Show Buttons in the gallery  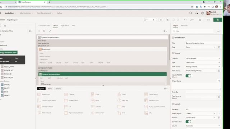(x=58, y=89)
